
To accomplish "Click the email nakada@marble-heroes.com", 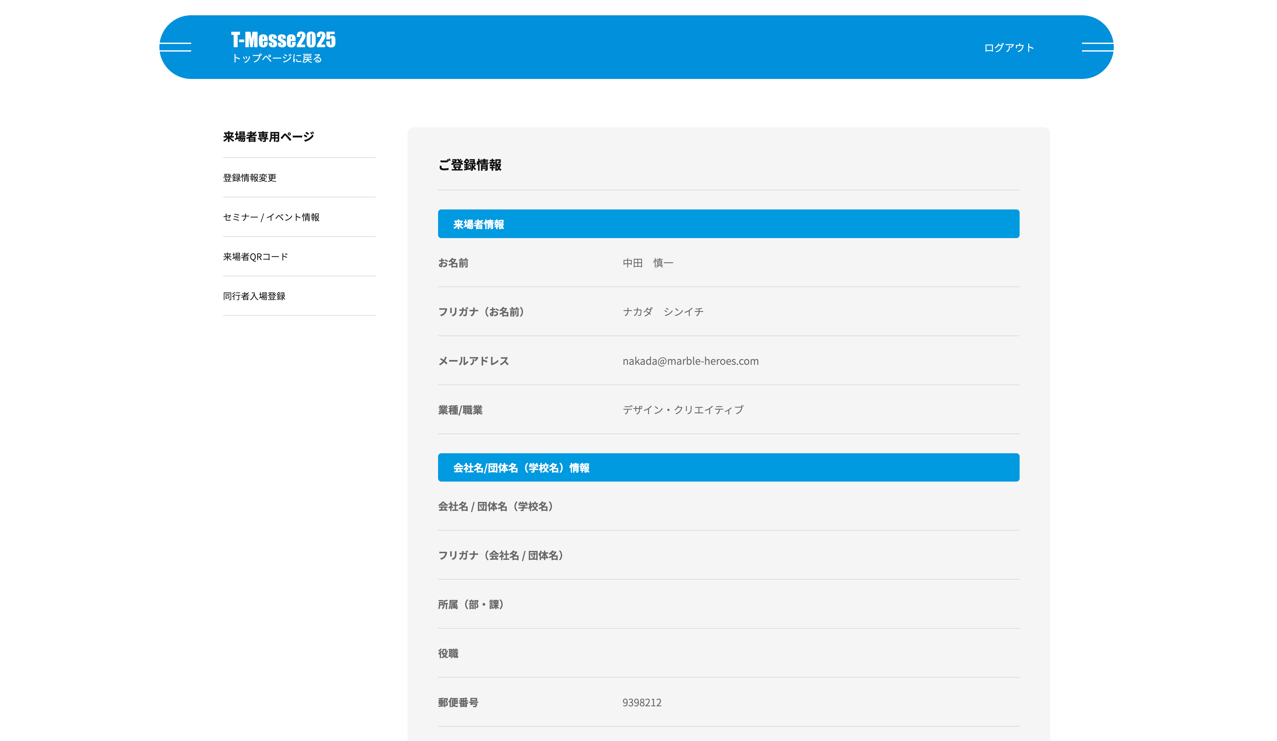I will pyautogui.click(x=690, y=361).
